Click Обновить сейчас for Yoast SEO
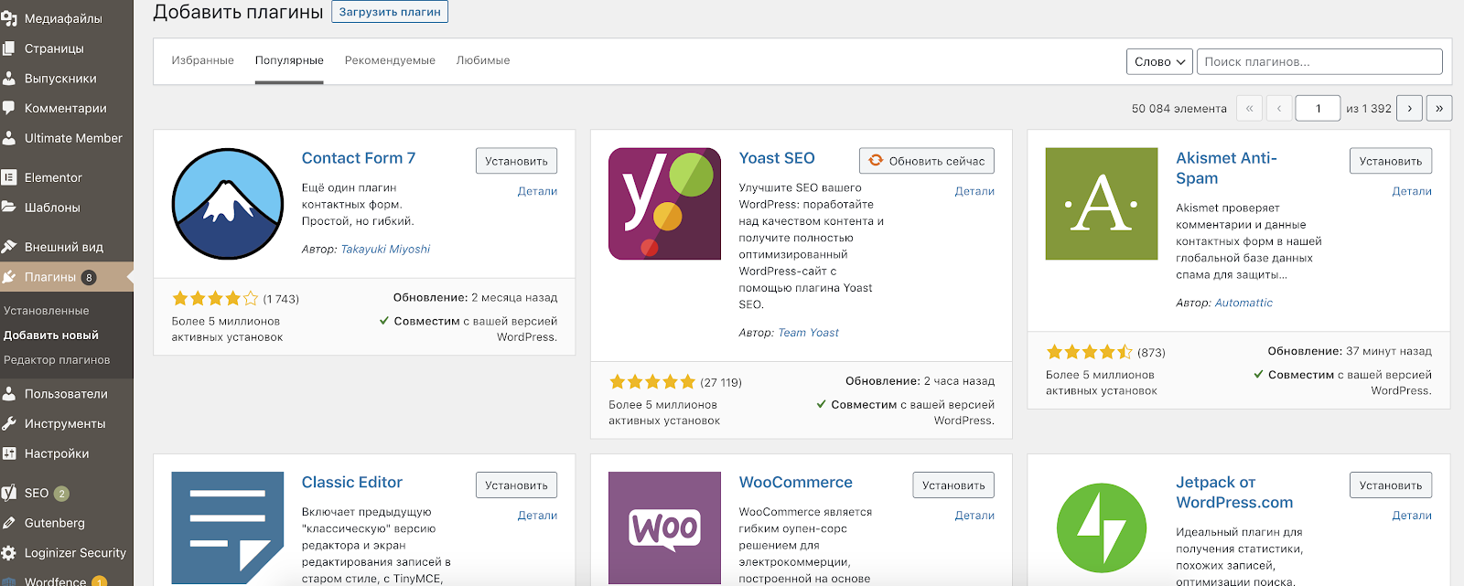 (926, 161)
